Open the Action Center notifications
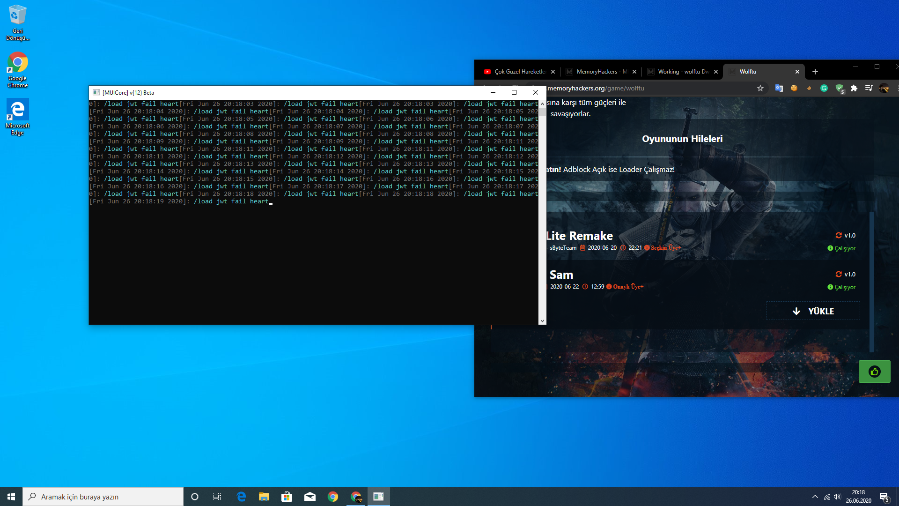The image size is (899, 506). point(884,497)
